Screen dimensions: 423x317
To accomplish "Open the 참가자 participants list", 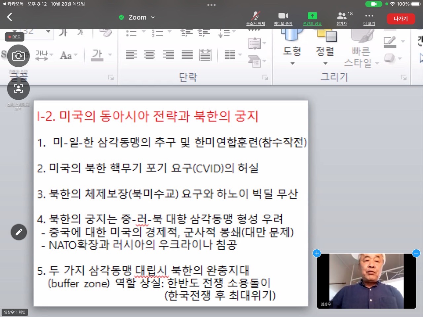I will (342, 18).
